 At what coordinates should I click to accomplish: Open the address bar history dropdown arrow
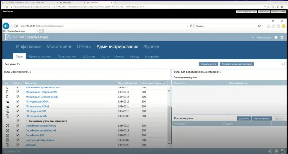pyautogui.click(x=188, y=26)
